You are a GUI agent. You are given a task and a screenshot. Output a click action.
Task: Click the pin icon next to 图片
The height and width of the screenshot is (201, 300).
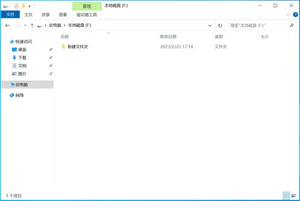coord(50,73)
